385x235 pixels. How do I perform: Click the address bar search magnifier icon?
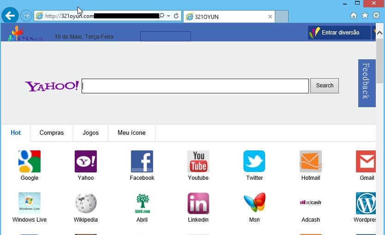162,16
